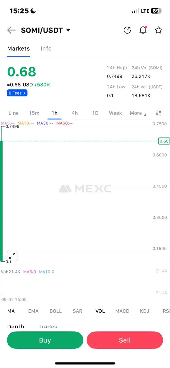Enable the KDJ indicator

pos(145,311)
